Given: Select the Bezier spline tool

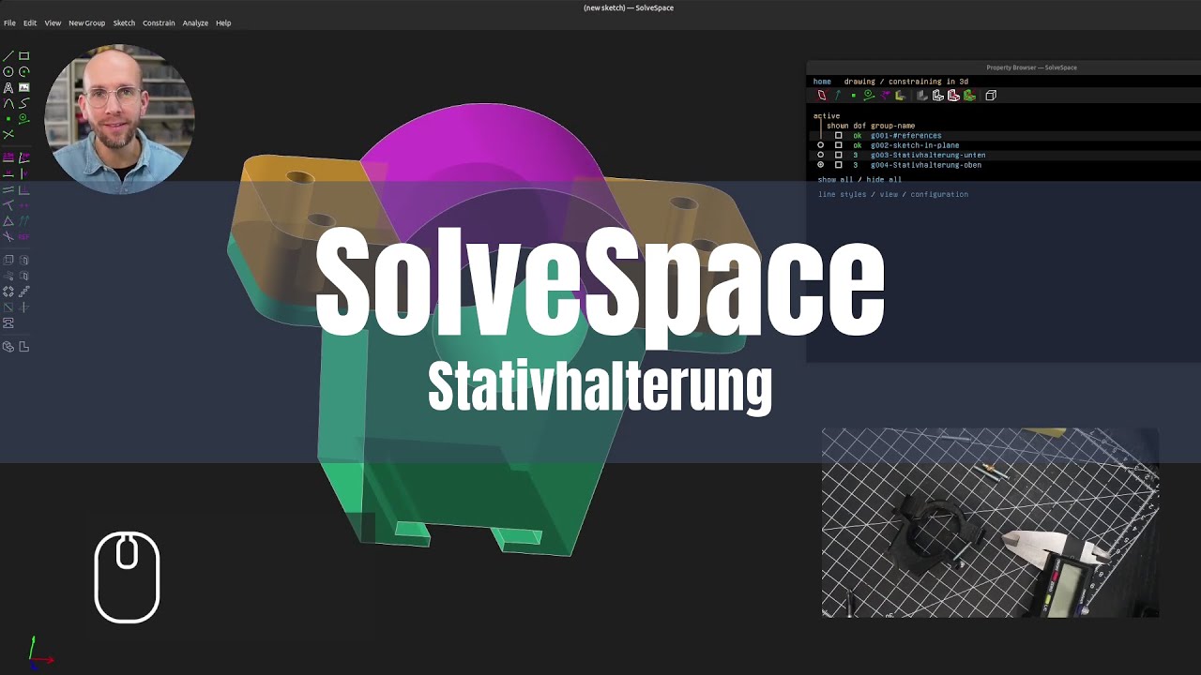Looking at the screenshot, I should click(x=24, y=103).
